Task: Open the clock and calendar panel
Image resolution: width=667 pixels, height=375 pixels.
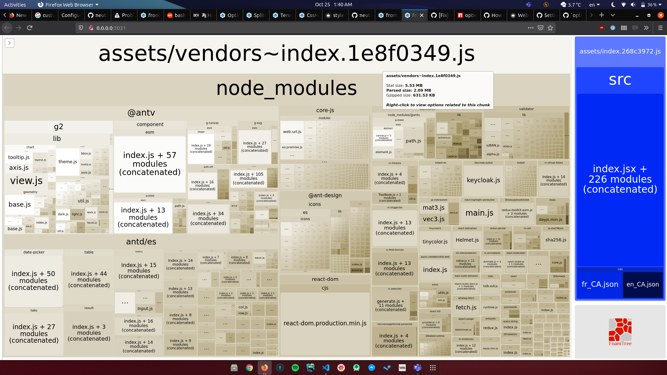Action: [333, 5]
